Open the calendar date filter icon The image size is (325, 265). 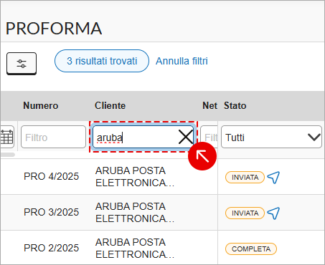6,137
